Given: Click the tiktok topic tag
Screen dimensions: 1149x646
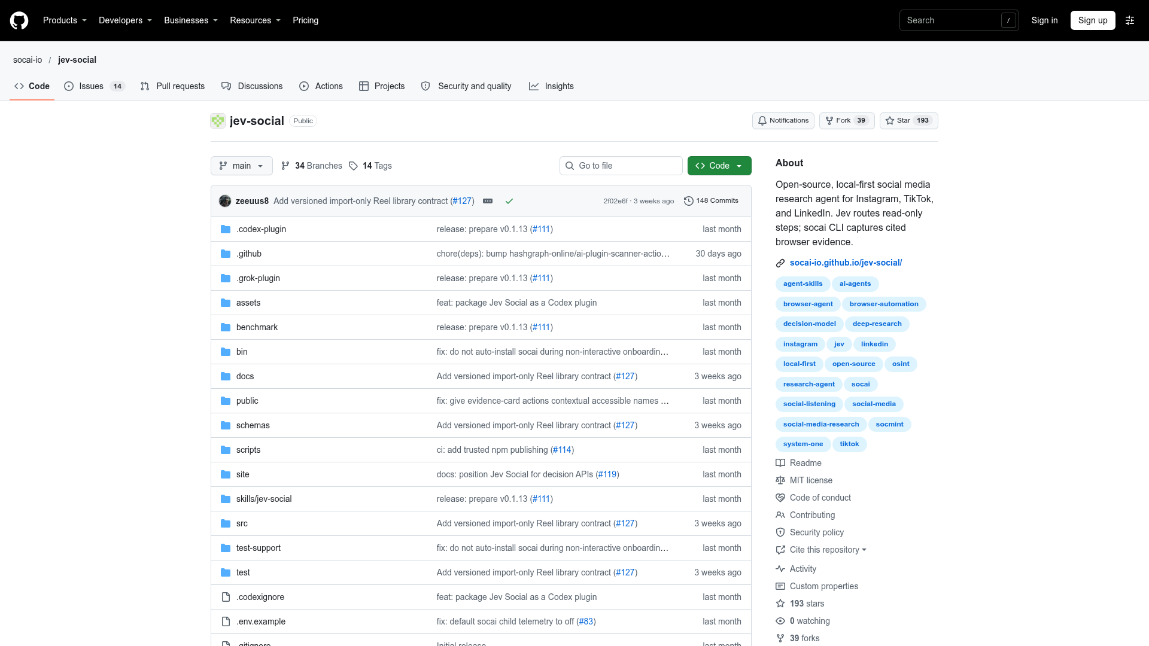Looking at the screenshot, I should point(849,444).
